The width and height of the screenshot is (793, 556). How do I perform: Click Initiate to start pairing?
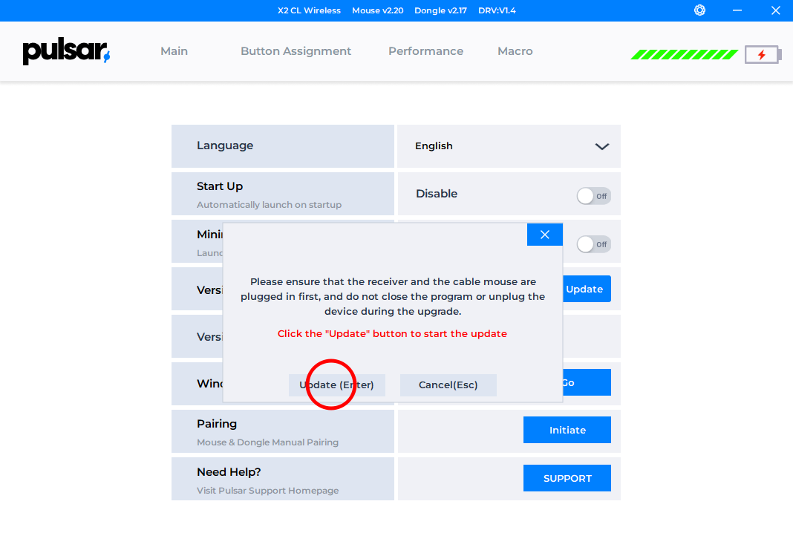coord(567,430)
